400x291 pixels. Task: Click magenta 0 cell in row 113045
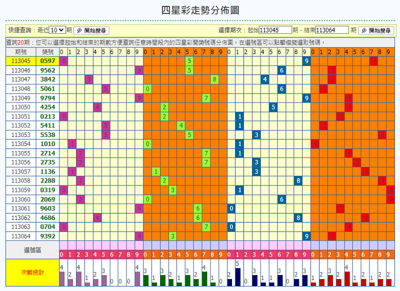tap(63, 61)
